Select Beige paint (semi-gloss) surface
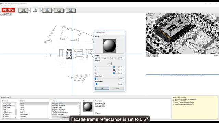Screen dimensions: 219x123 (65, 109)
